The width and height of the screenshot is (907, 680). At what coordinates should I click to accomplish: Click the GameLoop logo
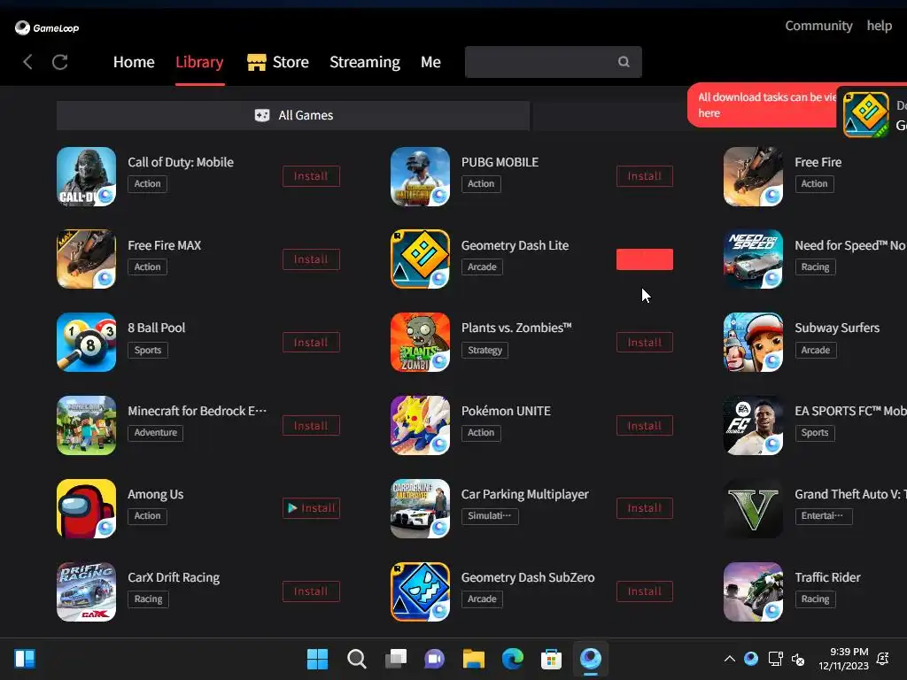pyautogui.click(x=47, y=27)
